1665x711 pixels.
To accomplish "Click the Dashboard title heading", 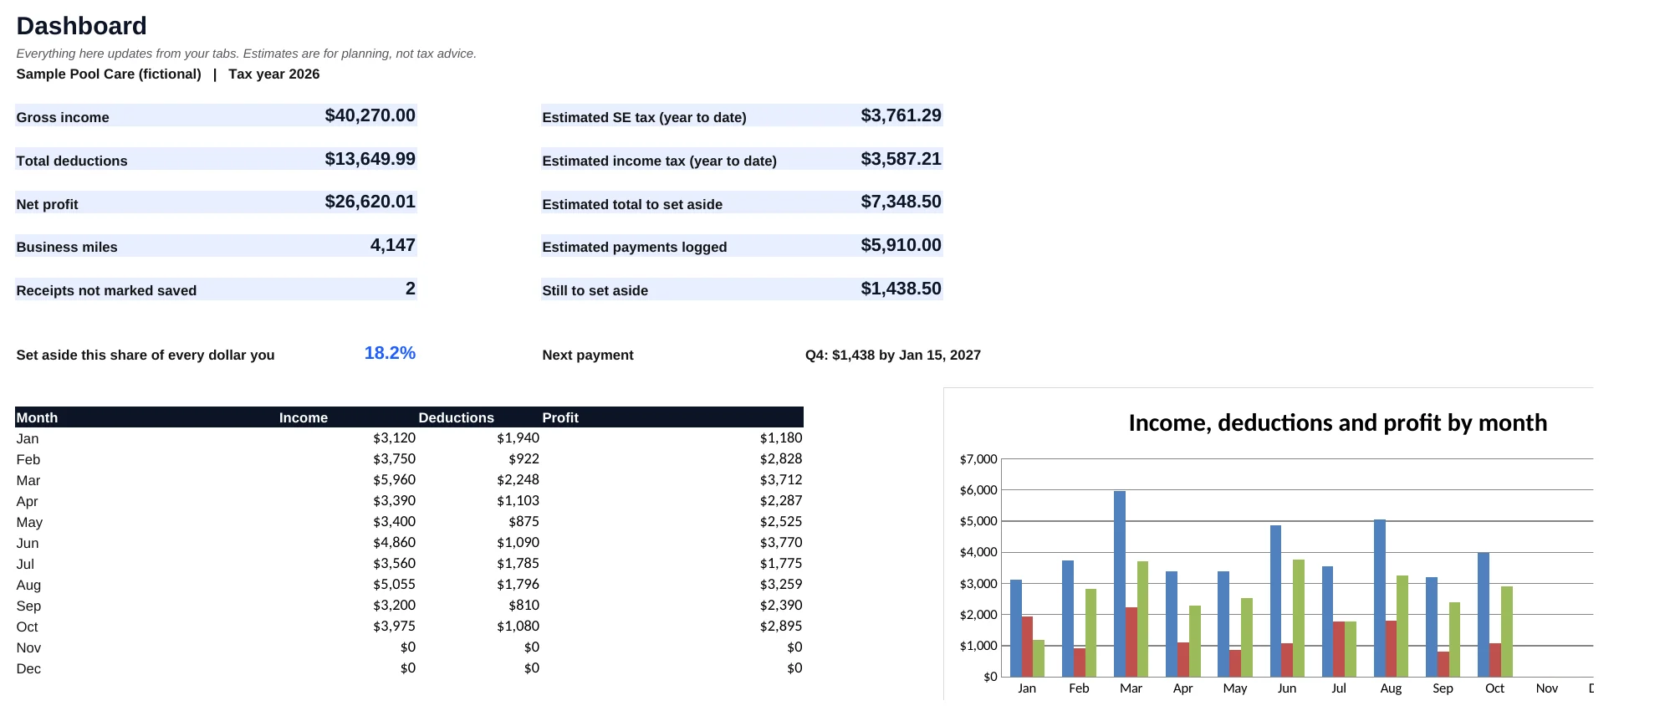I will 81,26.
